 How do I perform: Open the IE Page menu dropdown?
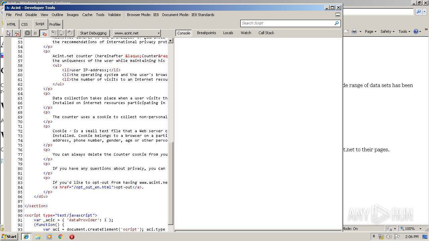click(x=371, y=31)
